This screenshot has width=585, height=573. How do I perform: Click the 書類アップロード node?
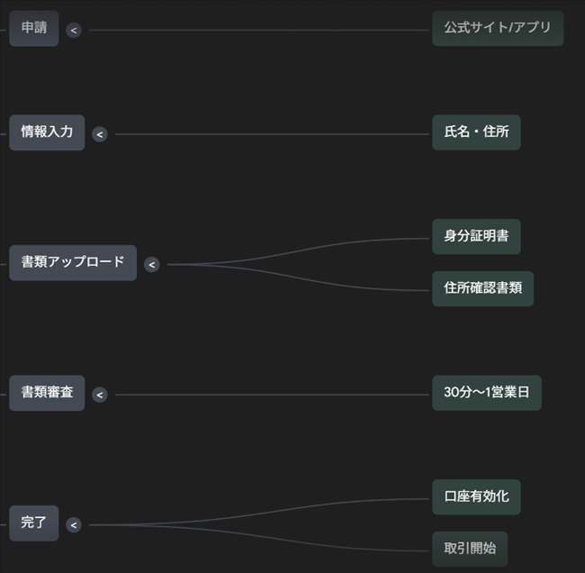click(x=73, y=263)
